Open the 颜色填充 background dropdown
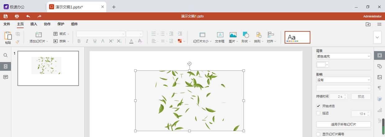This screenshot has height=137, width=385. (343, 56)
